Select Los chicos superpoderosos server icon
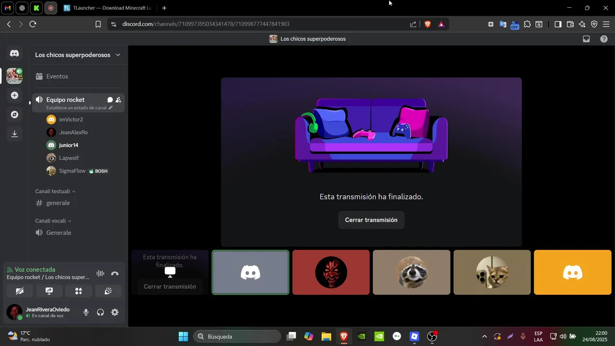Image resolution: width=615 pixels, height=346 pixels. click(x=14, y=76)
